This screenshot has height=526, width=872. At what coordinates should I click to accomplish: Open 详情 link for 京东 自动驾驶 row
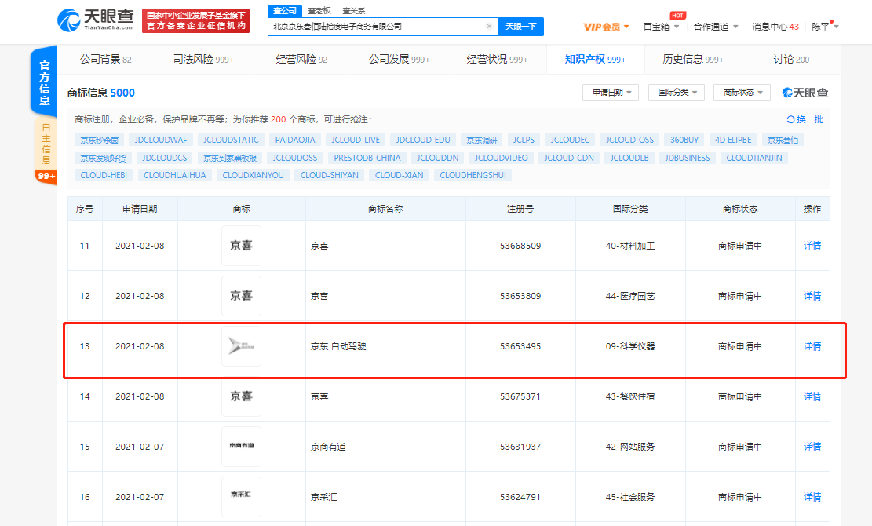point(812,346)
